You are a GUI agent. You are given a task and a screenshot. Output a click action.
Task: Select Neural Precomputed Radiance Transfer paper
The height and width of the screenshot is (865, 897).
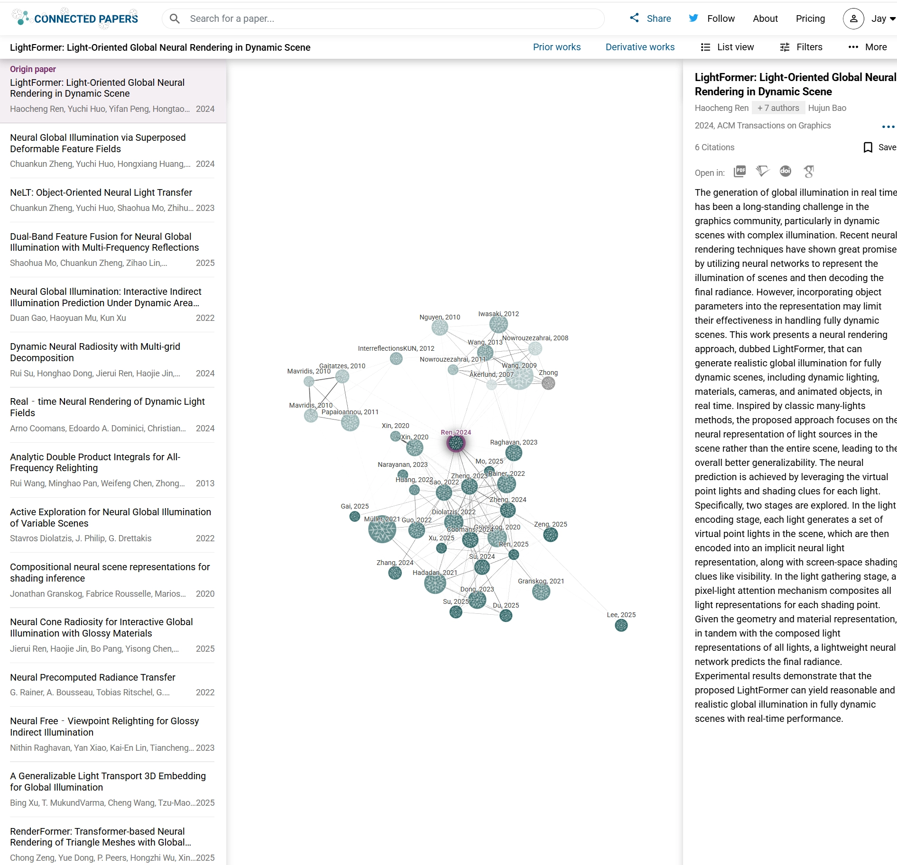click(x=112, y=685)
